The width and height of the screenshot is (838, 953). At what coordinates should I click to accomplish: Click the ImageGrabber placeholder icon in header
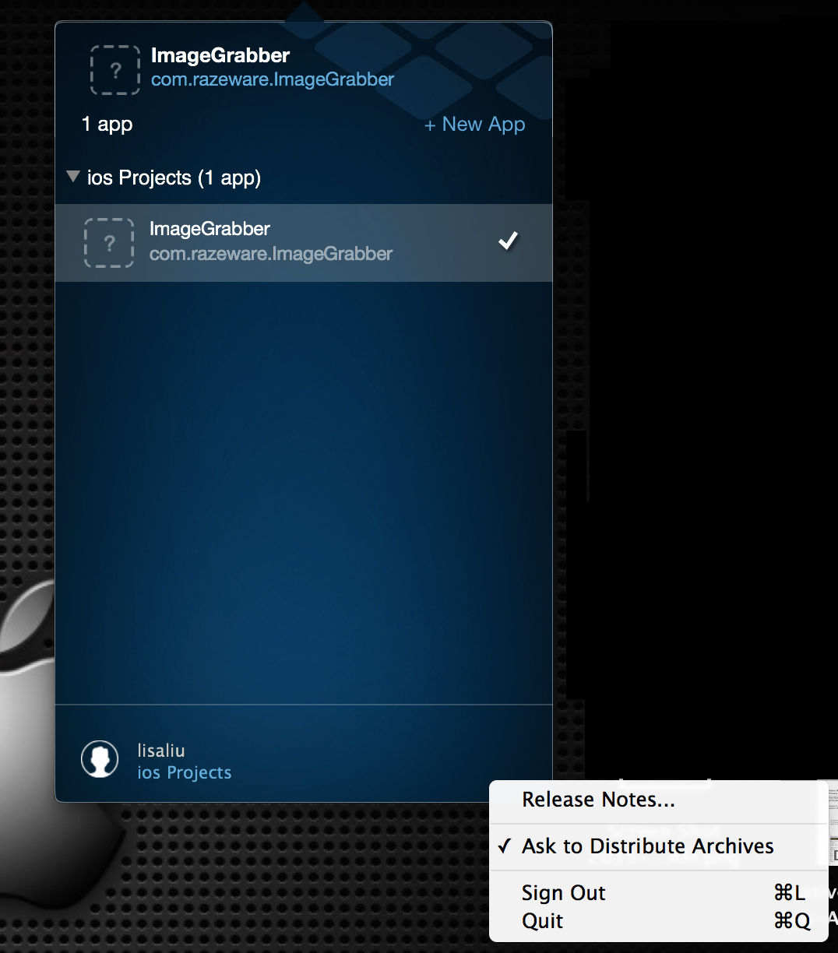tap(115, 70)
